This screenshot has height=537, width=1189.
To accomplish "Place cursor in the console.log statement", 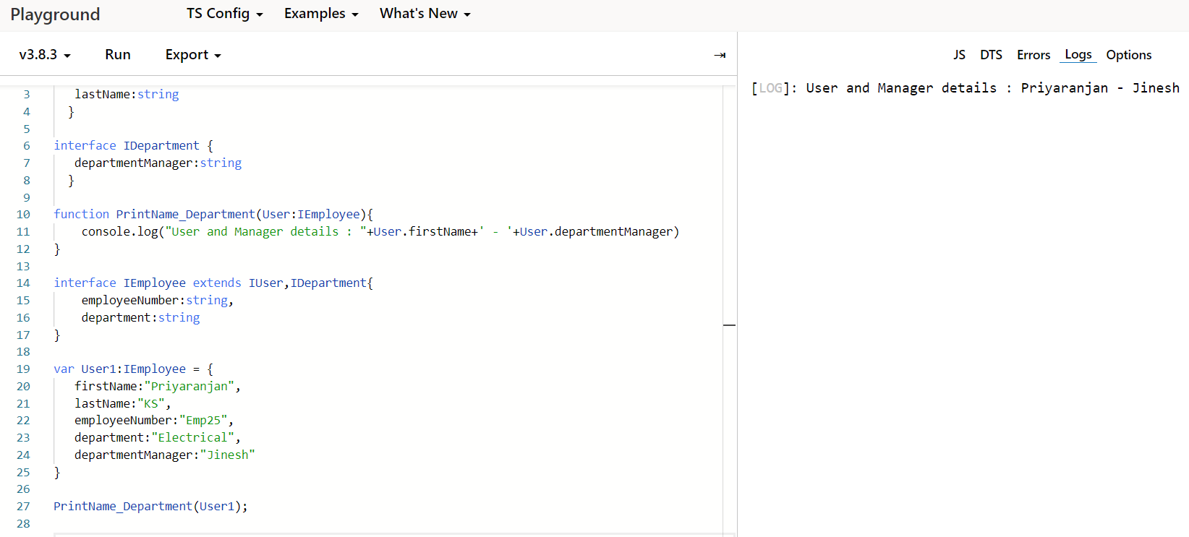I will (x=380, y=231).
